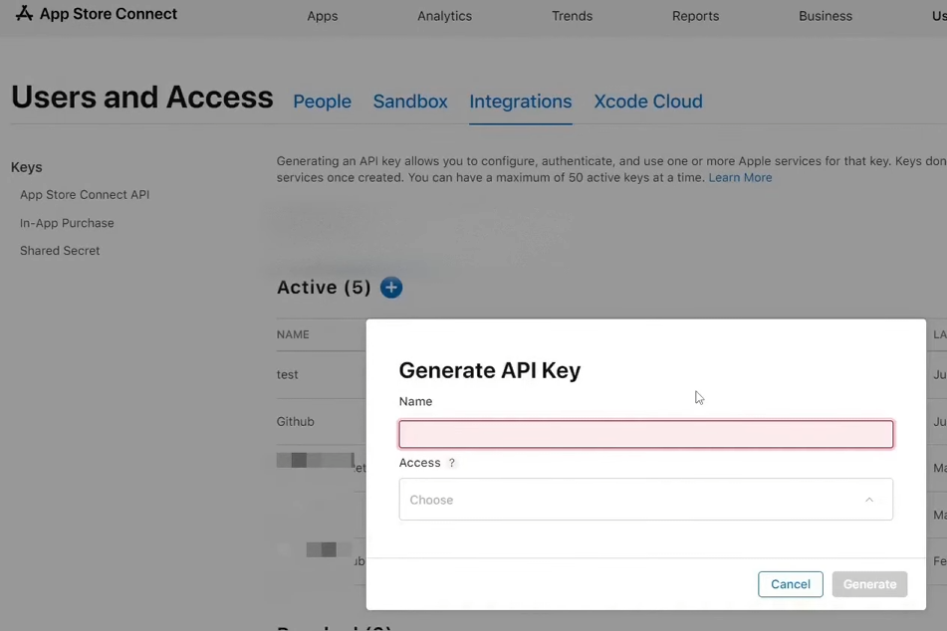Screen dimensions: 947x631
Task: Open the Reports section
Action: tap(695, 16)
